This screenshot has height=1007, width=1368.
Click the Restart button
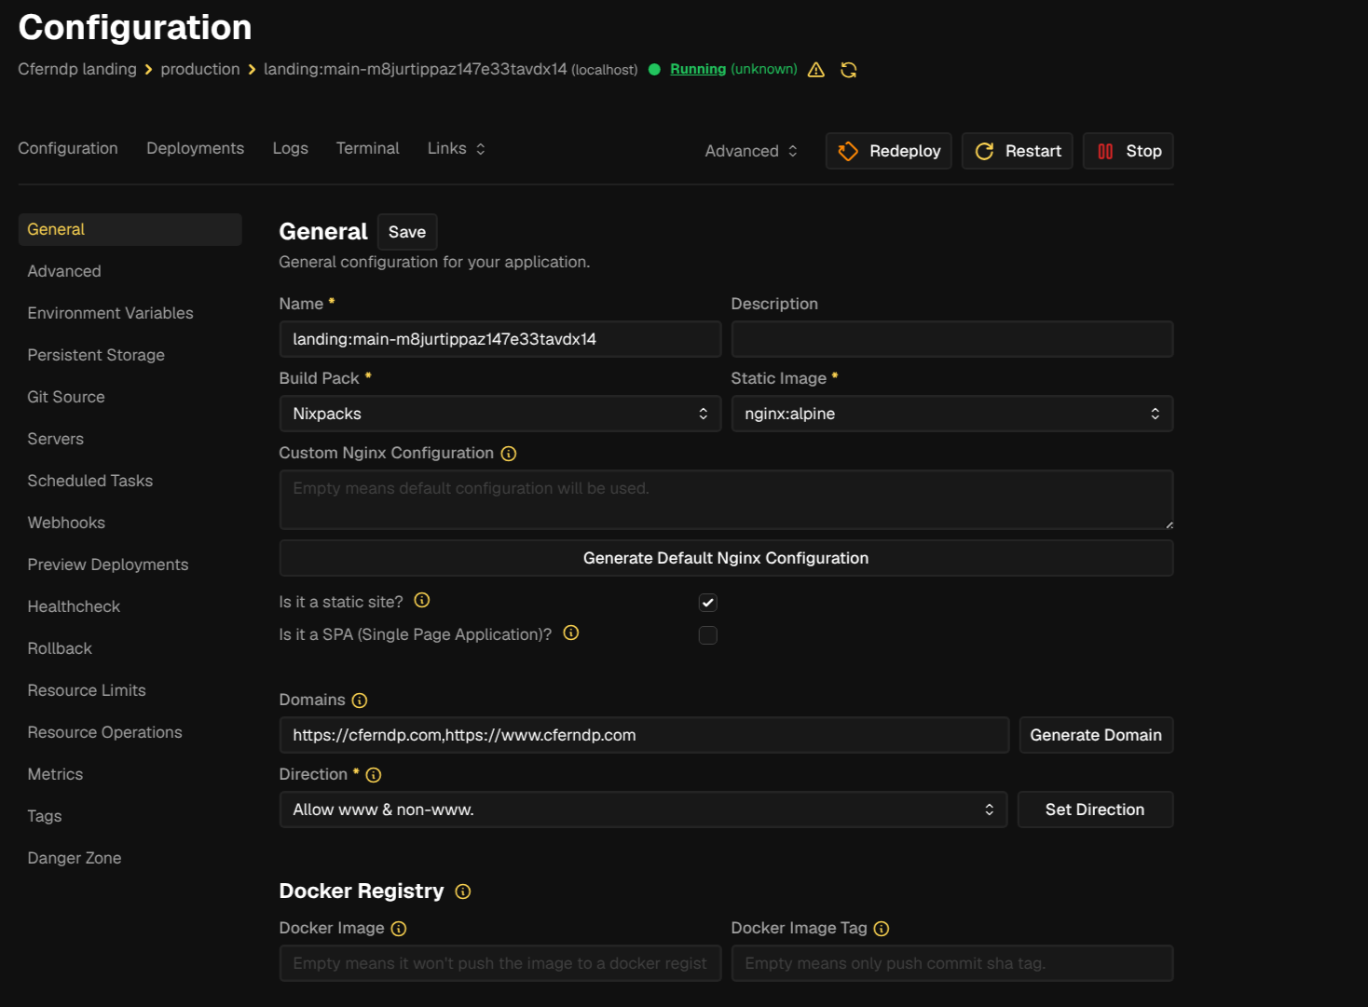[1018, 151]
